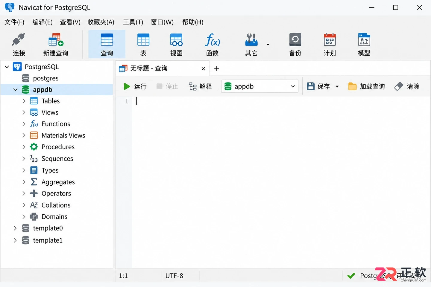The width and height of the screenshot is (431, 287).
Task: Click the UTF-8 encoding status entry
Action: (174, 276)
